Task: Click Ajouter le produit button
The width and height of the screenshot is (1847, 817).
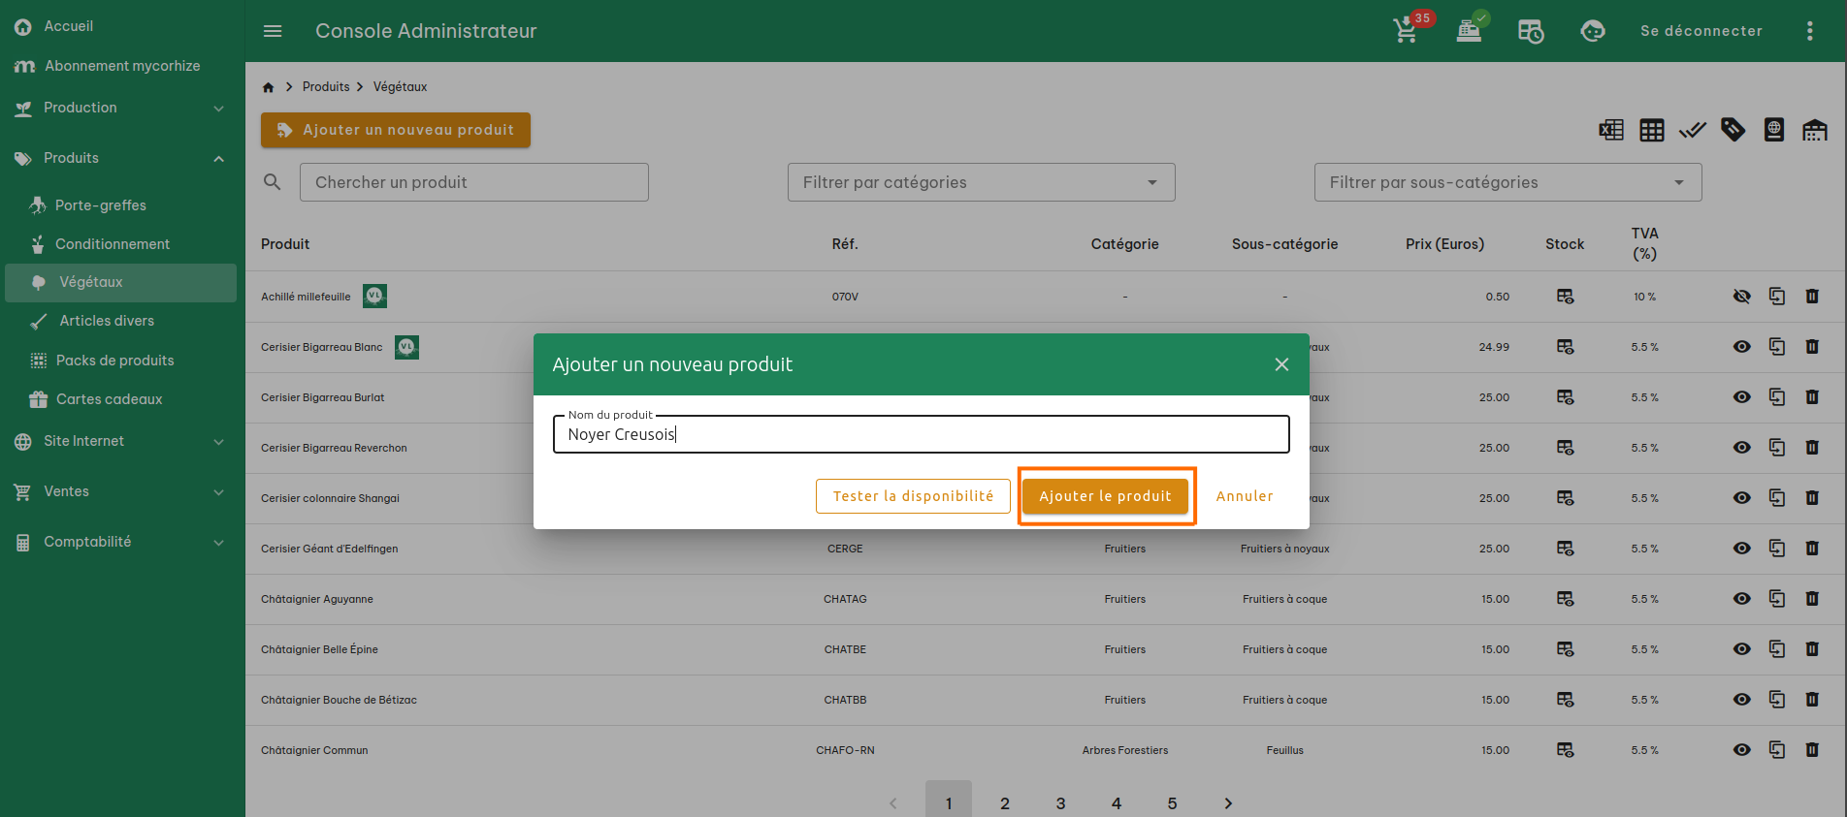Action: click(1105, 496)
